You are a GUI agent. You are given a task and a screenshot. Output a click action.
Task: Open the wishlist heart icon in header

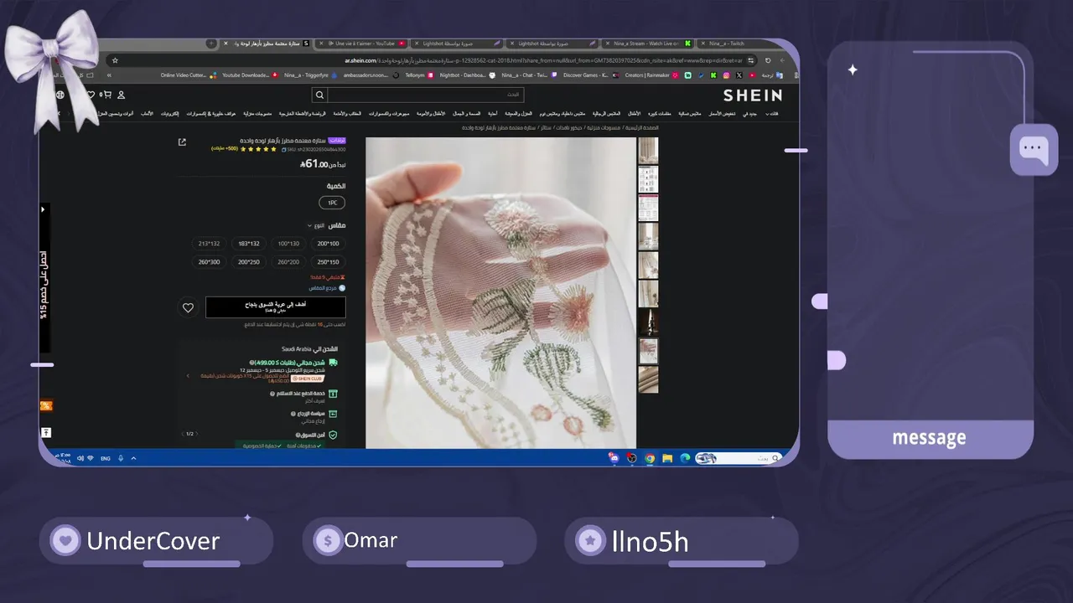91,95
